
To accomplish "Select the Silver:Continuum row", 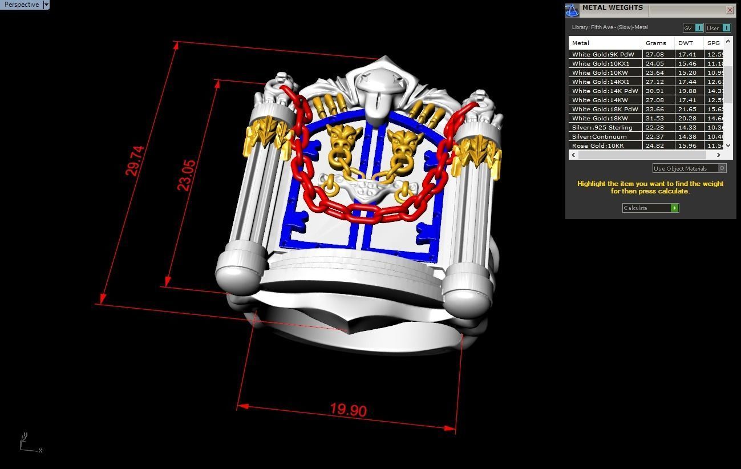I will (x=646, y=136).
